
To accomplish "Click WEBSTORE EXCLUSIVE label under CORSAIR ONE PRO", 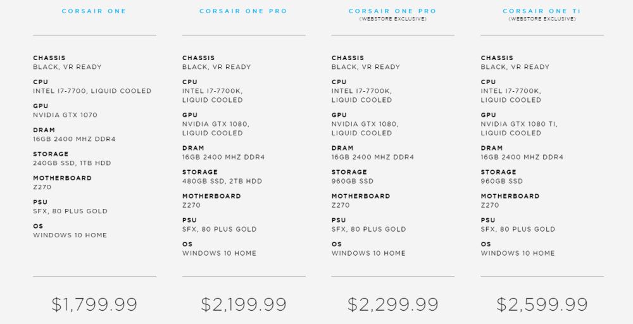I will point(392,19).
